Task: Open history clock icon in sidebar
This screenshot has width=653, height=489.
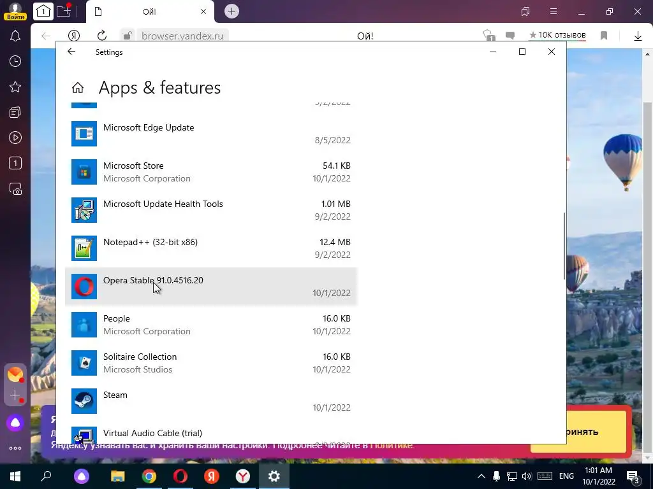Action: [15, 62]
